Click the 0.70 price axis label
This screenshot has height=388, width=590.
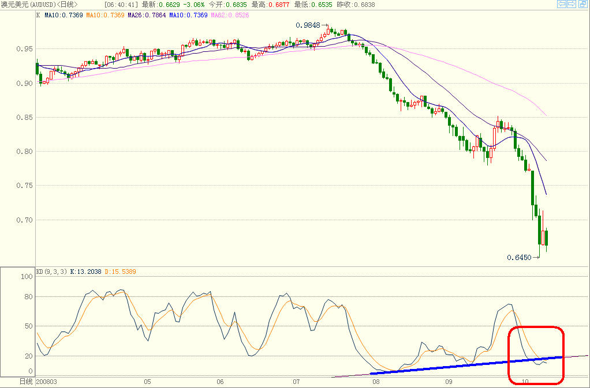(x=24, y=220)
